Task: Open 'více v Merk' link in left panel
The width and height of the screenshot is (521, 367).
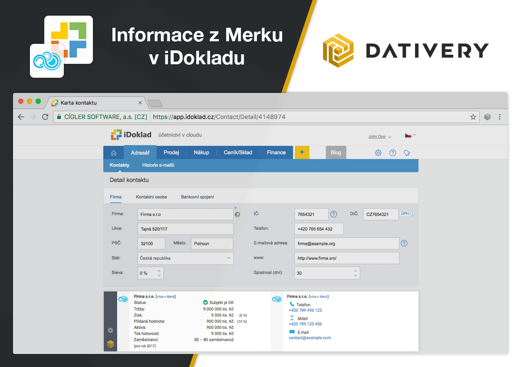Action: [166, 297]
